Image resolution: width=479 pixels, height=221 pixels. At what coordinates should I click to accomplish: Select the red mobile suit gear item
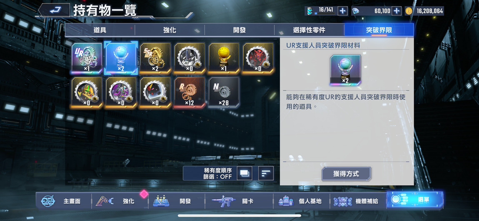click(x=258, y=58)
